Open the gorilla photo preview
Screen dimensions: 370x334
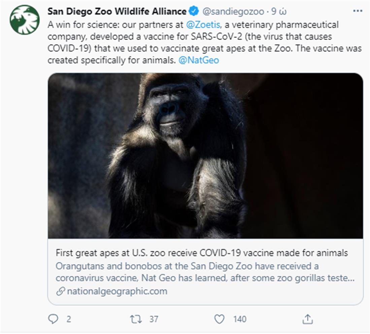205,156
